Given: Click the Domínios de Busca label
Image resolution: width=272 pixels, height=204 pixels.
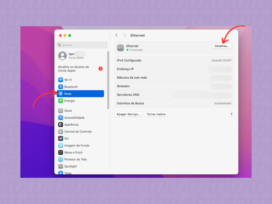Looking at the screenshot, I should (130, 103).
